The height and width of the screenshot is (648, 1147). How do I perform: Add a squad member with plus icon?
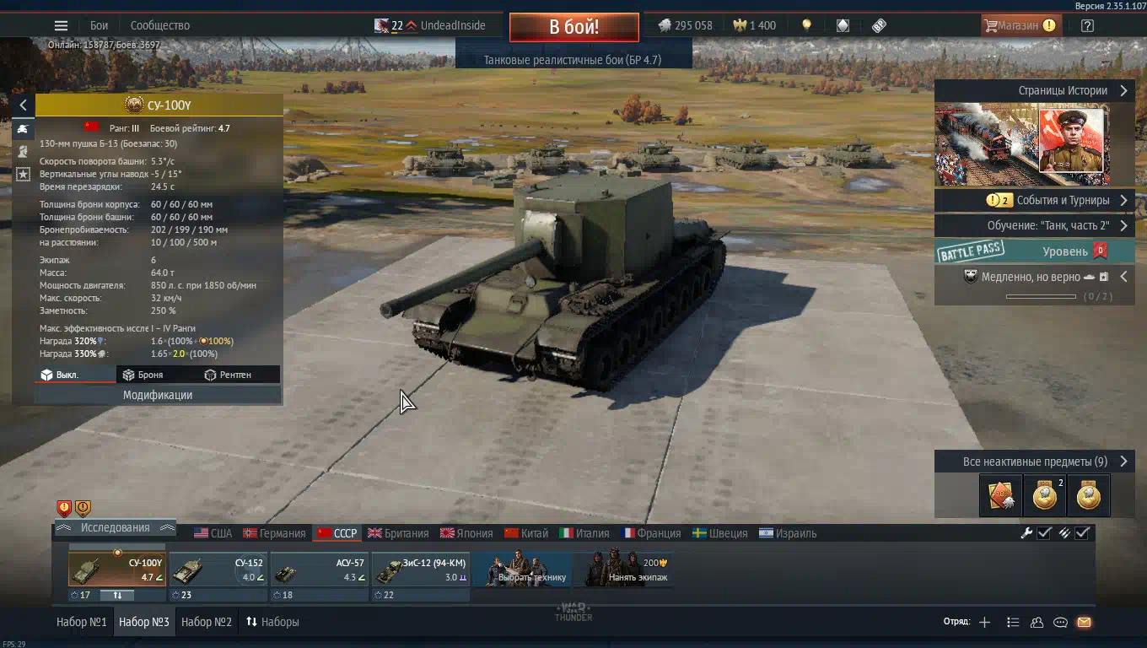pyautogui.click(x=984, y=622)
